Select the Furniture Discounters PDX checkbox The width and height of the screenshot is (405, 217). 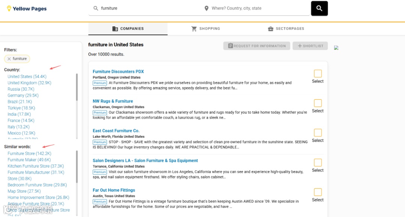318,74
